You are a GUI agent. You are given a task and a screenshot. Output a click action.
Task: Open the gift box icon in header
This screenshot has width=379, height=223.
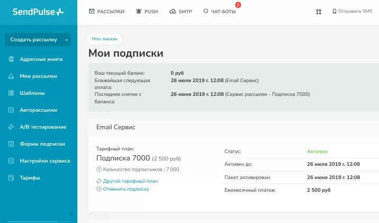tap(319, 11)
